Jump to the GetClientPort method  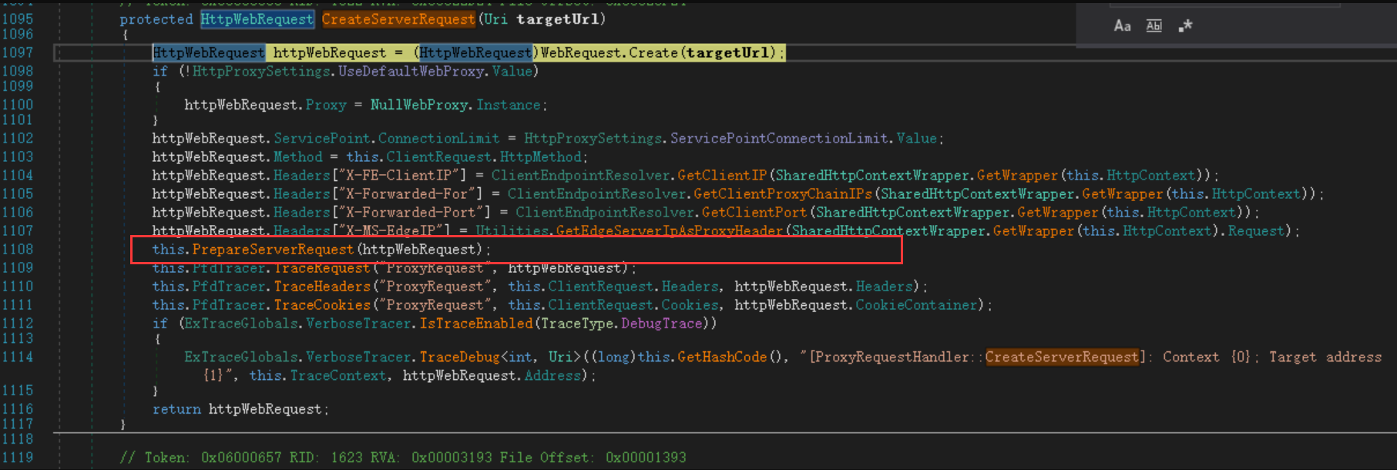pos(754,213)
